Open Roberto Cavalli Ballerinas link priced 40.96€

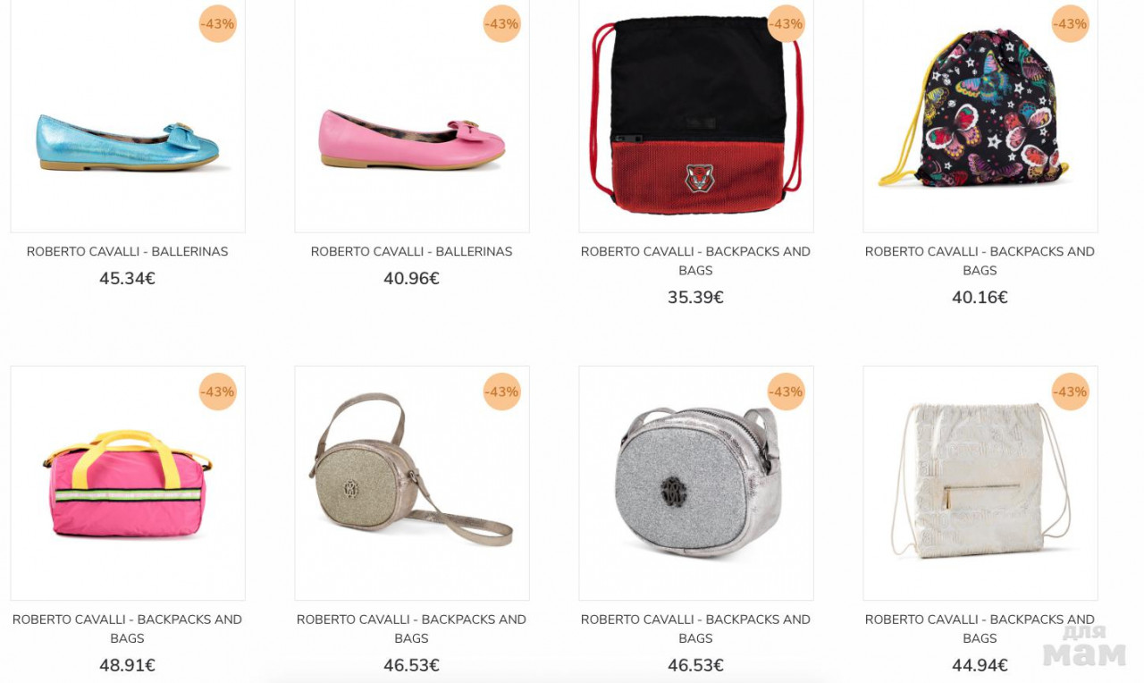412,252
